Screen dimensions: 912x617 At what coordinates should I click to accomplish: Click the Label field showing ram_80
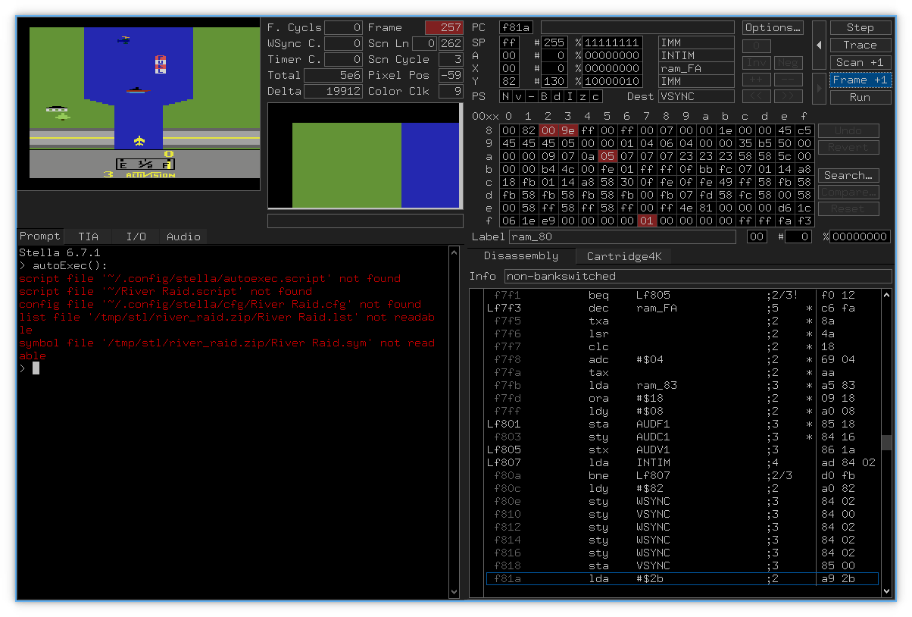tap(622, 237)
